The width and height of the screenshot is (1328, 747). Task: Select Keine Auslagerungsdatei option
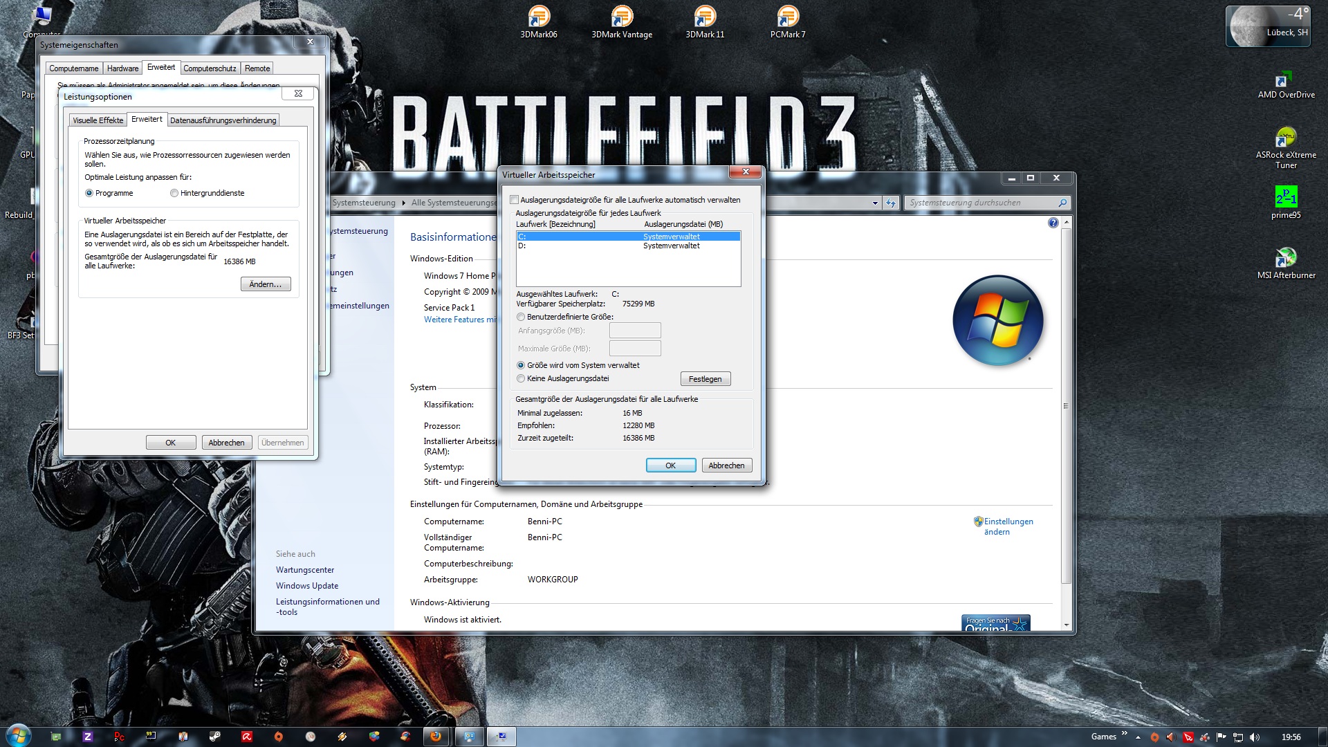pyautogui.click(x=521, y=378)
